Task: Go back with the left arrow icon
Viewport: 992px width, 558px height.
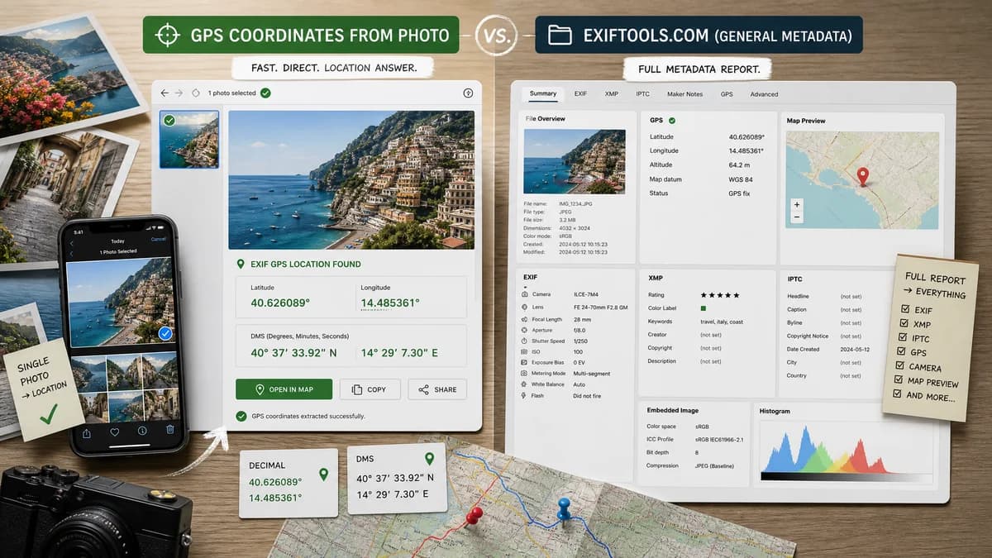Action: 165,93
